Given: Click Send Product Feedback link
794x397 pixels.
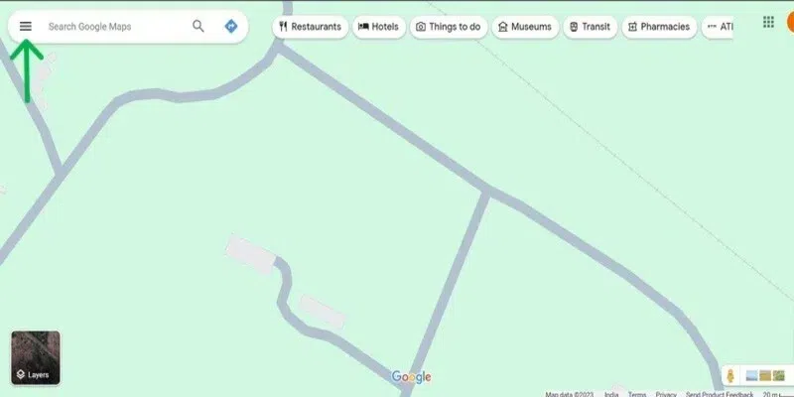Looking at the screenshot, I should point(720,394).
